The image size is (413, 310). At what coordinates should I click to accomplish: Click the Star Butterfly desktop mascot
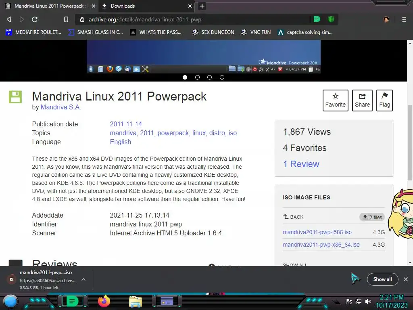click(400, 214)
